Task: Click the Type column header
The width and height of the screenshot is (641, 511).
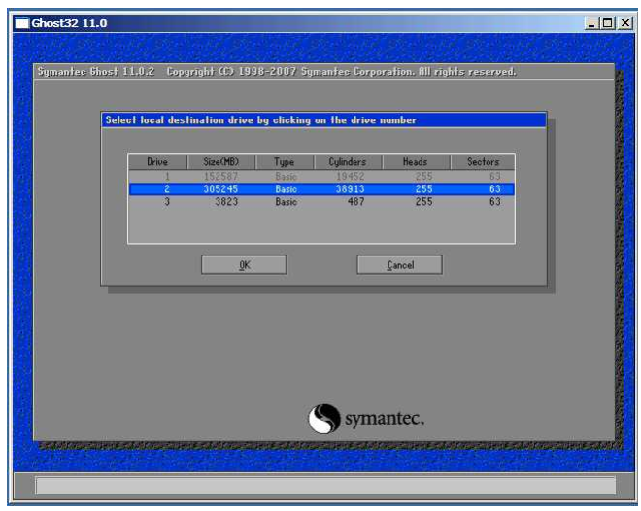Action: click(287, 162)
